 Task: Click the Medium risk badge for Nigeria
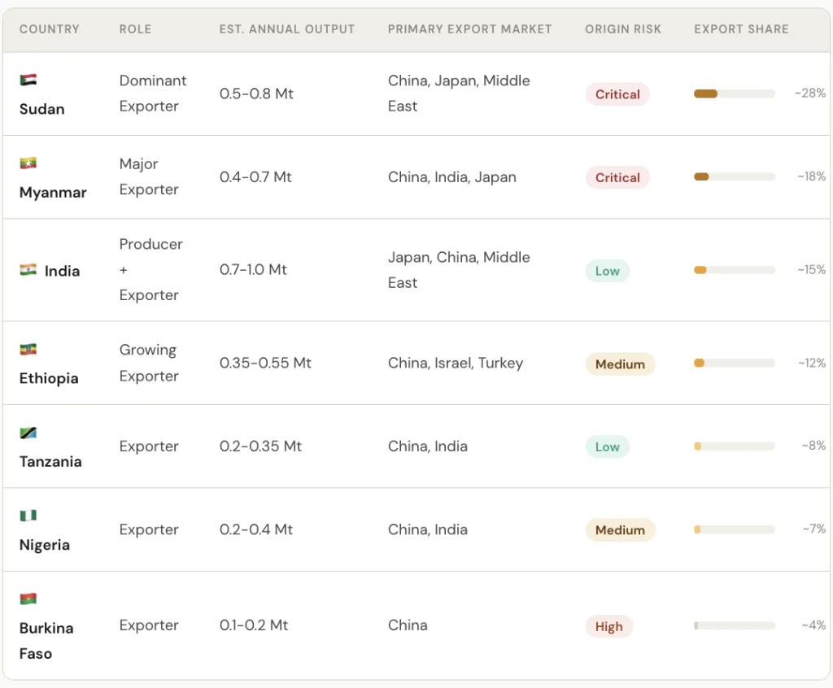tap(620, 529)
